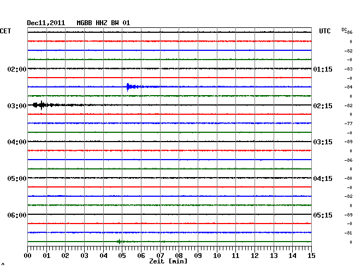Image resolution: width=355 pixels, height=270 pixels.
Task: Select the 12 minute axis label
Action: [x=255, y=255]
